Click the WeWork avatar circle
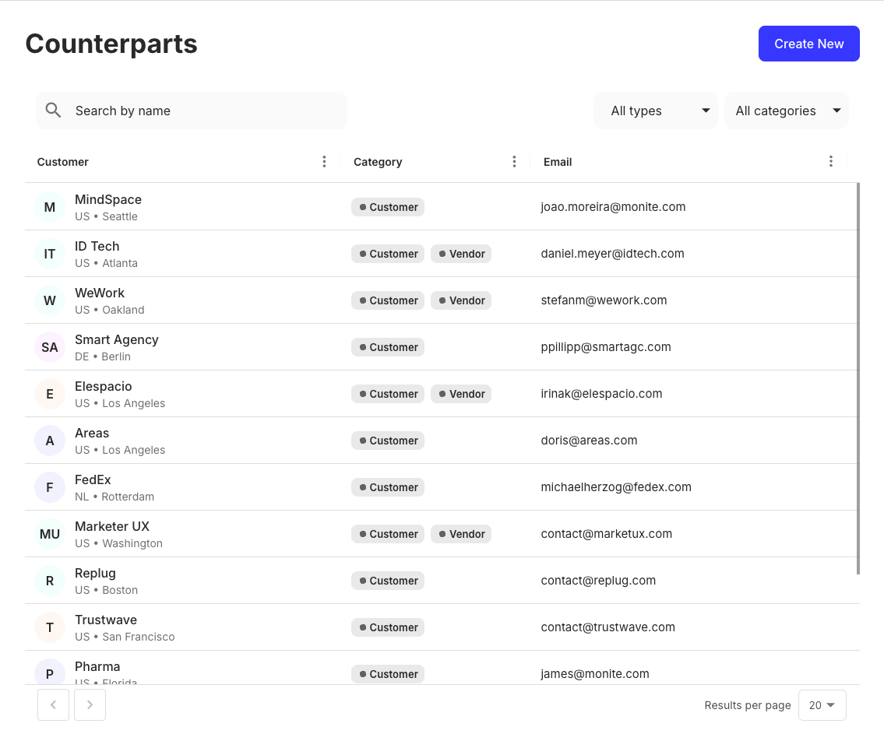 [49, 300]
